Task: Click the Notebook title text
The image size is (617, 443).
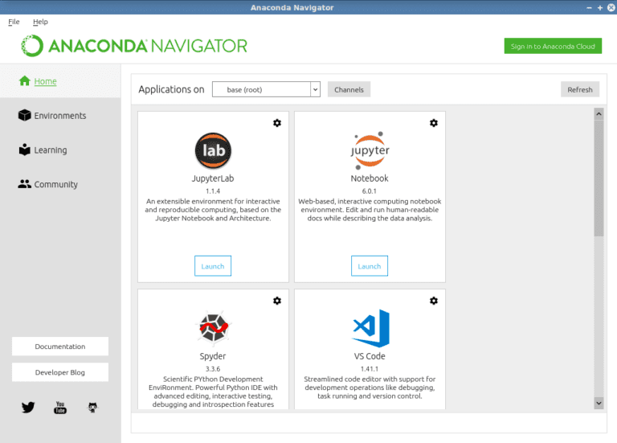Action: [370, 178]
